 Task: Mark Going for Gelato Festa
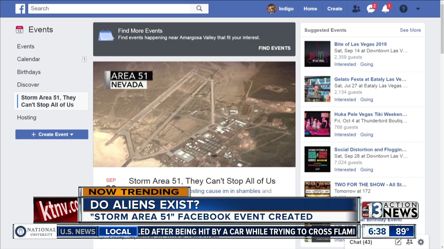tap(367, 100)
